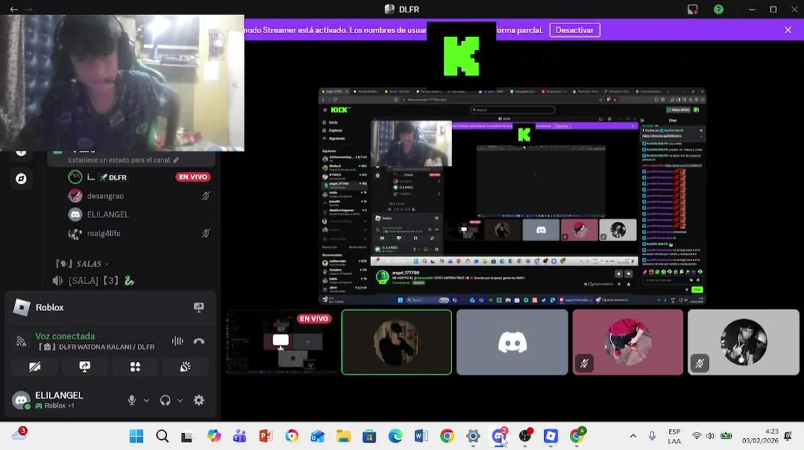Viewport: 804px width, 450px height.
Task: Open Task View from taskbar
Action: pos(187,436)
